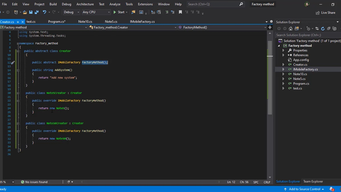This screenshot has height=192, width=341.
Task: Click Home icon in Solution Explorer
Action: (x=291, y=29)
